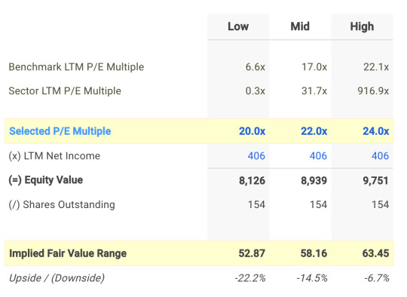Viewport: 407px width, 297px height.
Task: Select the mid fair value 58.16
Action: point(314,253)
